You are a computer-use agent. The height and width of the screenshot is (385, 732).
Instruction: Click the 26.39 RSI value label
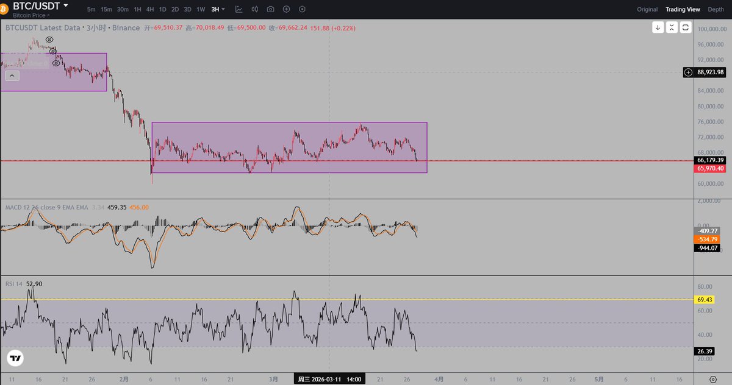(706, 351)
